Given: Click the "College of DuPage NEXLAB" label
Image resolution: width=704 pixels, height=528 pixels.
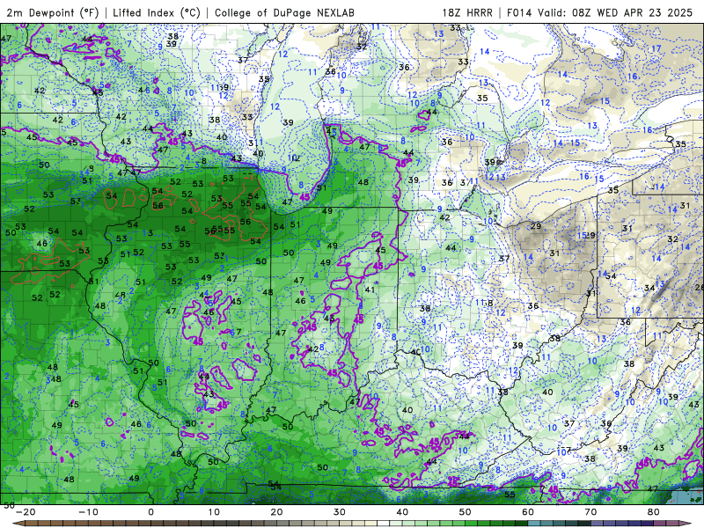Looking at the screenshot, I should 284,12.
